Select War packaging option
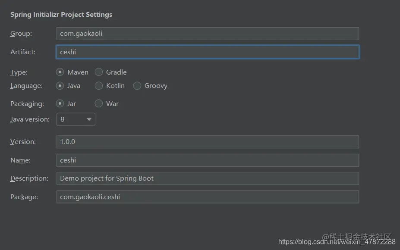This screenshot has height=250, width=400. pyautogui.click(x=99, y=103)
